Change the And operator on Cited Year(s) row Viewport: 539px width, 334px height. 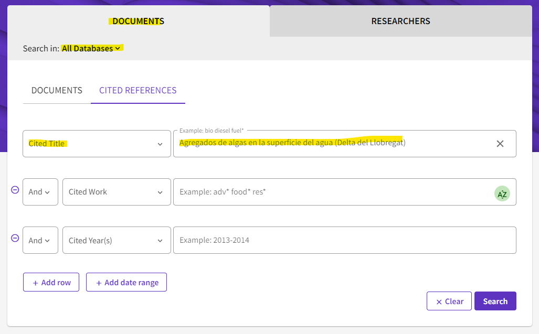[x=40, y=240]
